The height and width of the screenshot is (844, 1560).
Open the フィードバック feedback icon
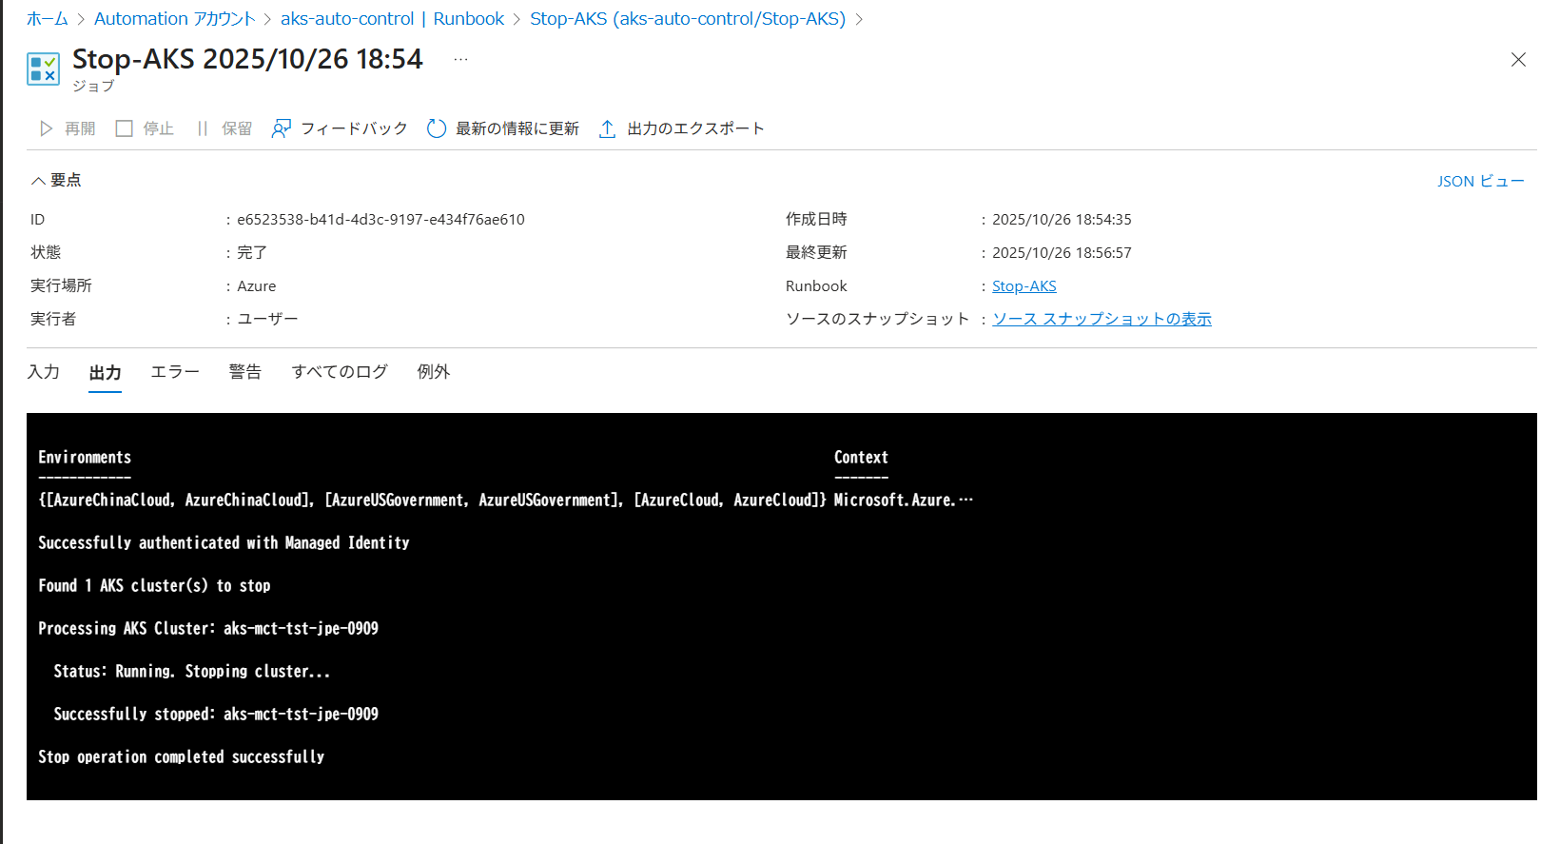click(x=281, y=128)
